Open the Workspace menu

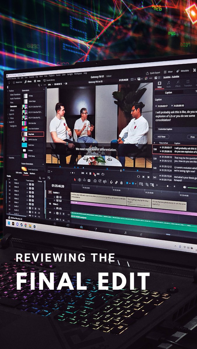click(x=78, y=74)
